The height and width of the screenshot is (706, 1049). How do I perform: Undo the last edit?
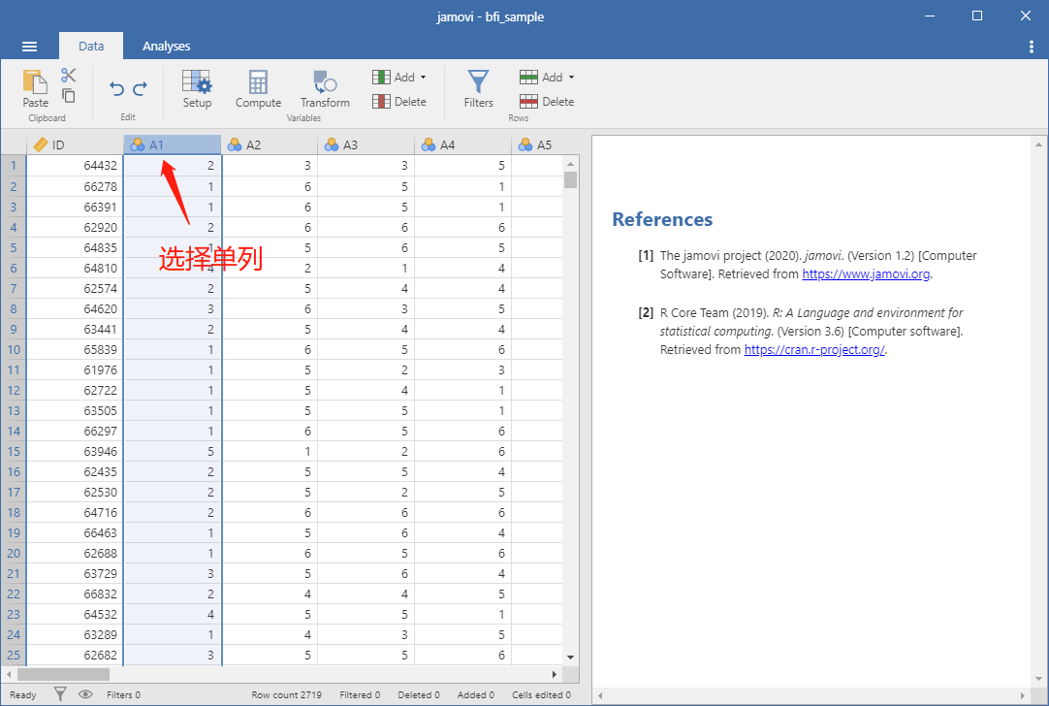click(117, 89)
